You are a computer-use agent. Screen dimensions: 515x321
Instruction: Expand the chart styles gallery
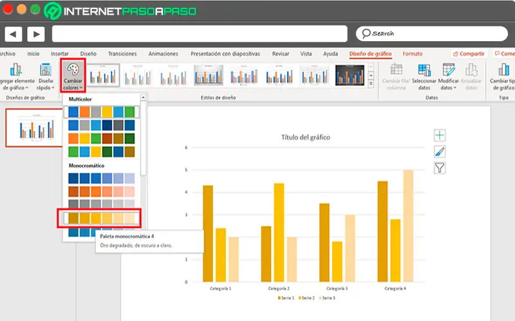coord(371,84)
